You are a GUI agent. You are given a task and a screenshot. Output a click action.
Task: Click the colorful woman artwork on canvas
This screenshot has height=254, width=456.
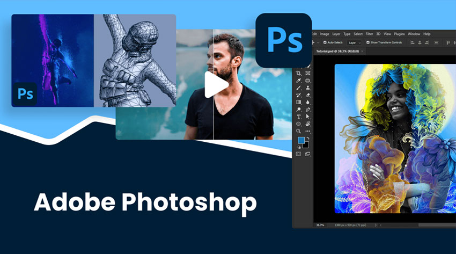pos(395,139)
